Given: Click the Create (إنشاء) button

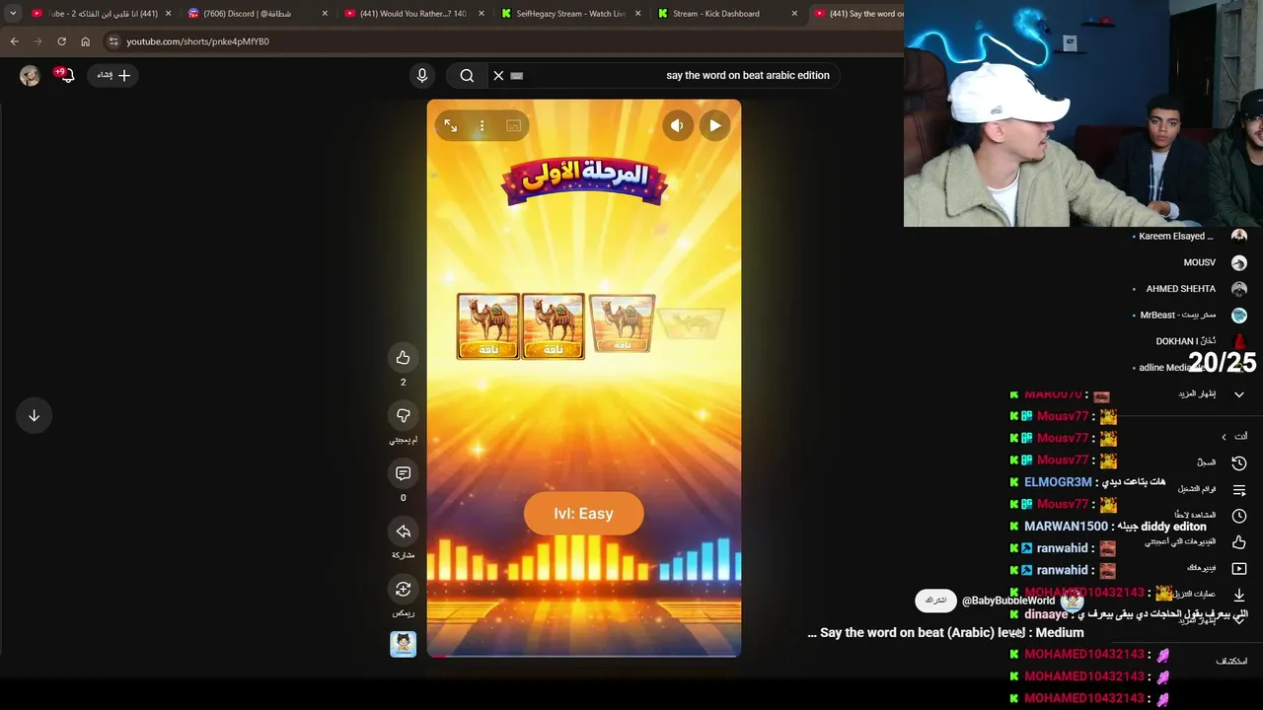Looking at the screenshot, I should (113, 75).
